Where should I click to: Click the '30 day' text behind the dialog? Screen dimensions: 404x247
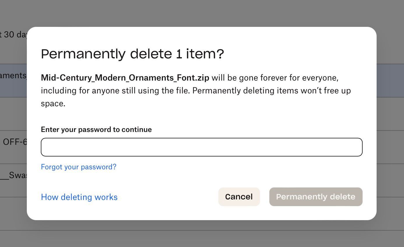pyautogui.click(x=15, y=34)
